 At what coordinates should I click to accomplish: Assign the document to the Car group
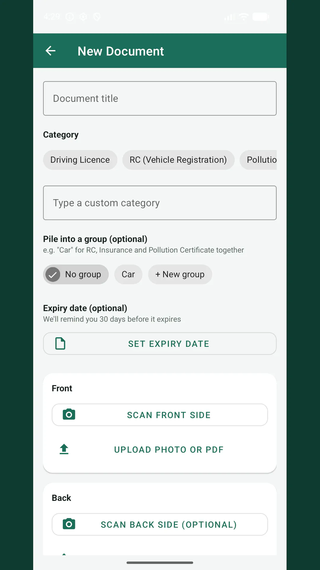pyautogui.click(x=128, y=274)
